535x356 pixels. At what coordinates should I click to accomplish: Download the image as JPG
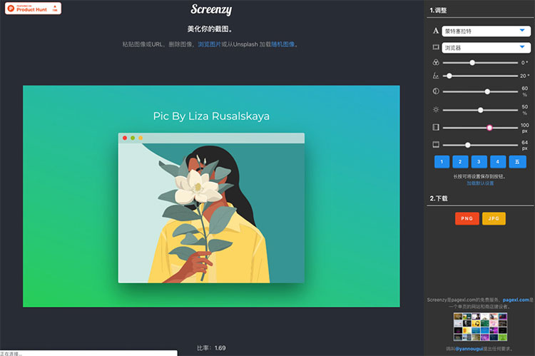pyautogui.click(x=494, y=219)
